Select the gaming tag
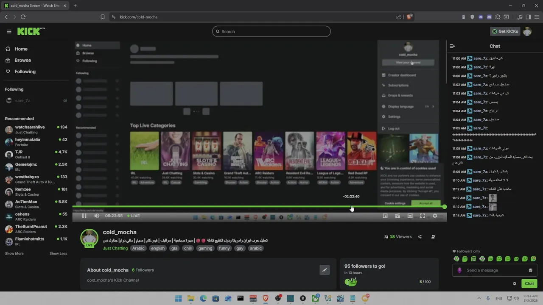 tap(205, 248)
